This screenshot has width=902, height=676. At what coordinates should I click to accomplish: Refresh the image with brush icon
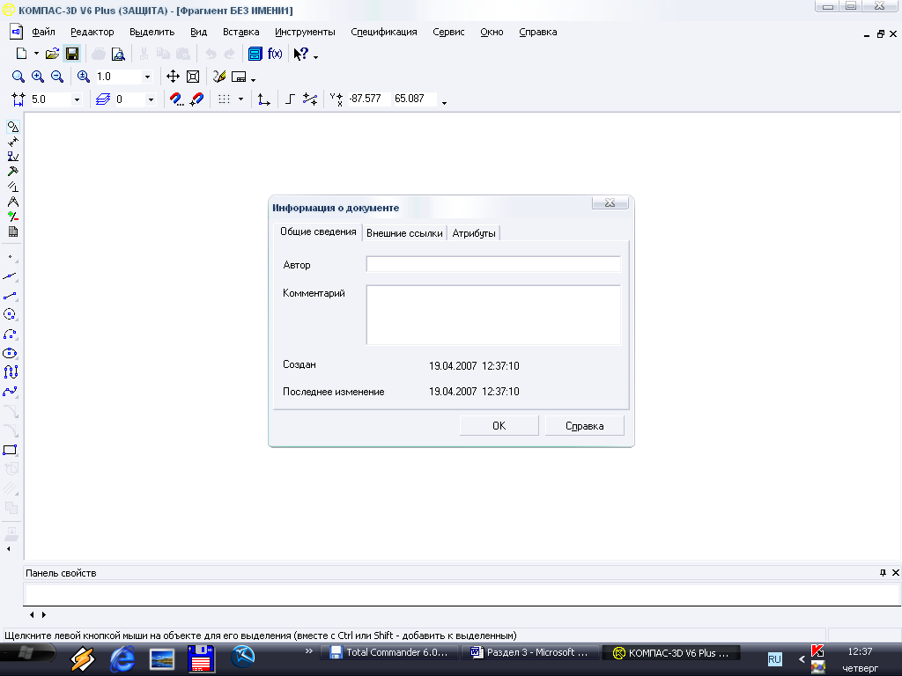click(x=219, y=77)
